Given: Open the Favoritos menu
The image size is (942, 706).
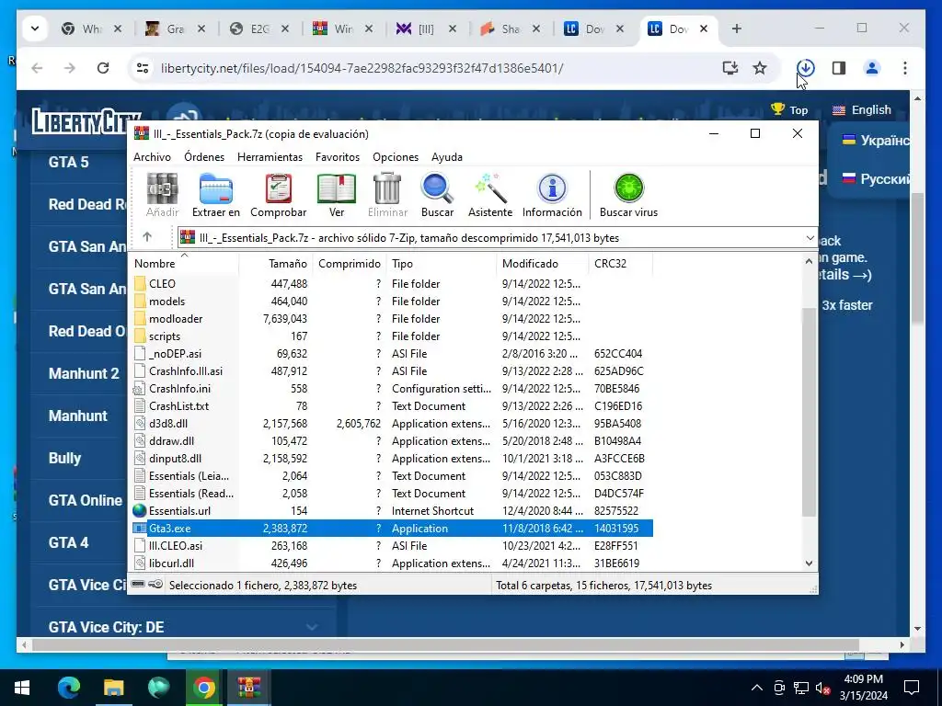Looking at the screenshot, I should coord(338,156).
